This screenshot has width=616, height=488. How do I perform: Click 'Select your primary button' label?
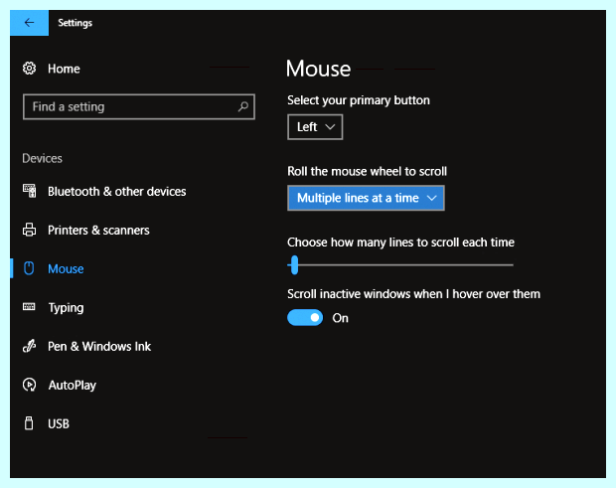359,100
